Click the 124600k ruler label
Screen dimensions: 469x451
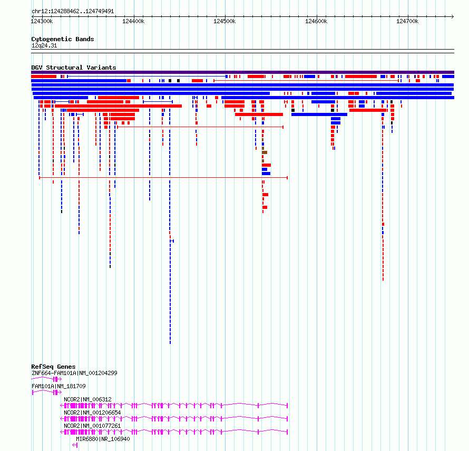coord(316,21)
